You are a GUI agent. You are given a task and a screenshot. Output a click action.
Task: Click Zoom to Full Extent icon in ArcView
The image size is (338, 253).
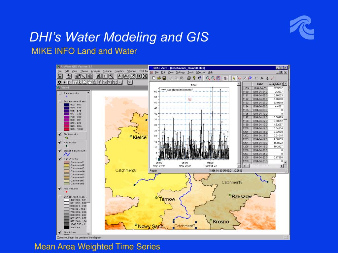(x=120, y=76)
